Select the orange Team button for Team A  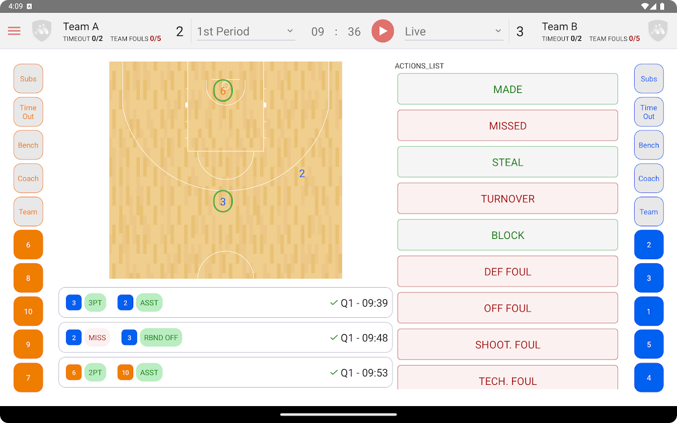coord(28,212)
